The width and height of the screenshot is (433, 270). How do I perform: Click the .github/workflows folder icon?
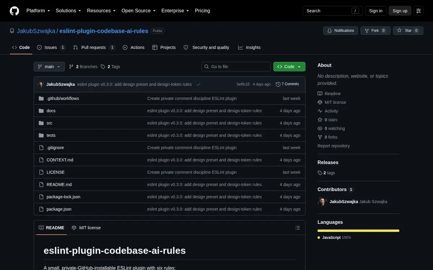[x=41, y=98]
